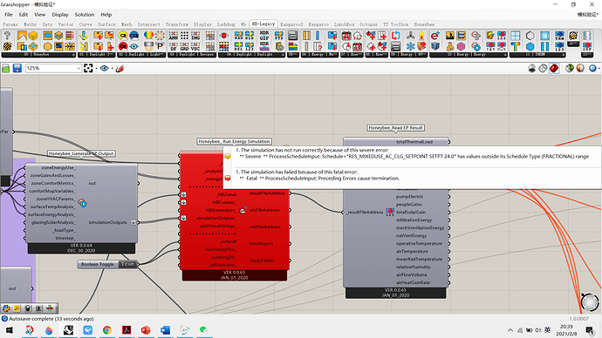
Task: Click the PTS file icon in Daylight panel
Action: pos(279,36)
